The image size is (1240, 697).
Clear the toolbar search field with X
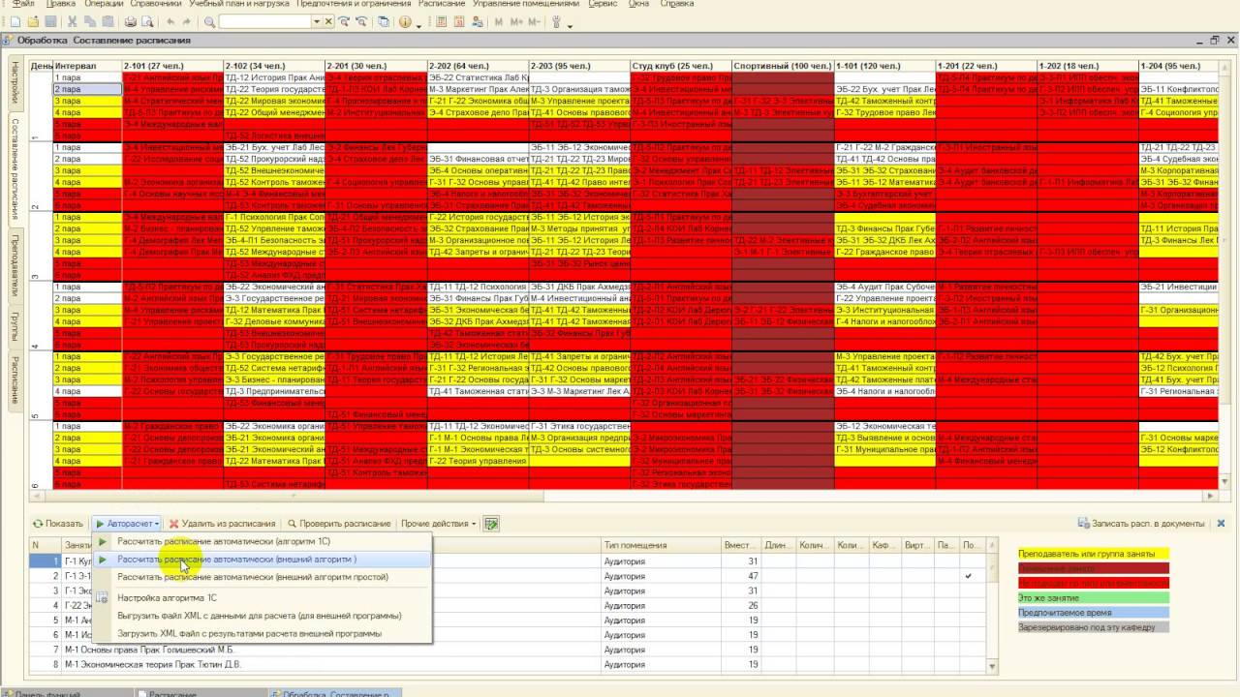pyautogui.click(x=328, y=21)
